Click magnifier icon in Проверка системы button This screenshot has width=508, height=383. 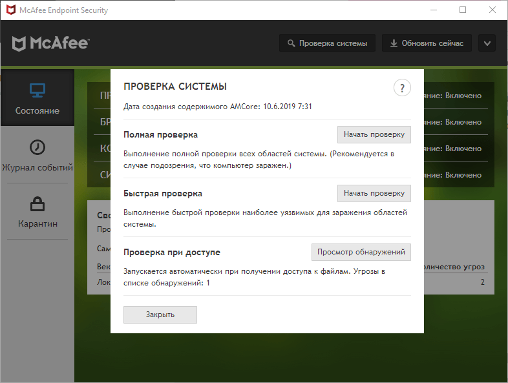pyautogui.click(x=291, y=43)
